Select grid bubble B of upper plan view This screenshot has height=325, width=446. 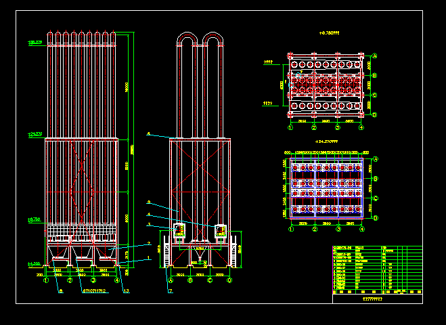[x=375, y=75]
